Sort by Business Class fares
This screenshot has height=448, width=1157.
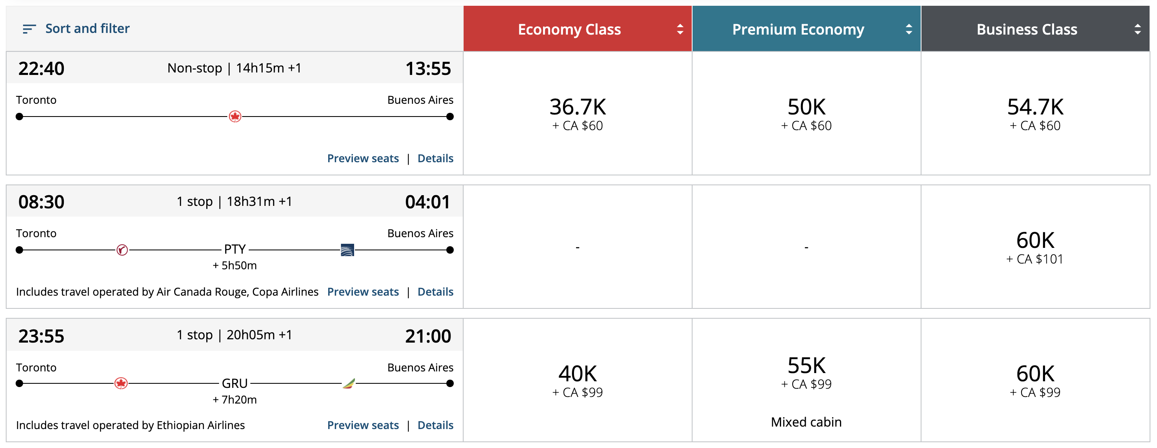[1137, 29]
